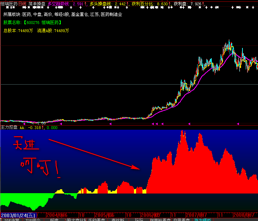Switch to the 玩玩 tab
Image resolution: width=258 pixels, height=221 pixels.
click(139, 219)
